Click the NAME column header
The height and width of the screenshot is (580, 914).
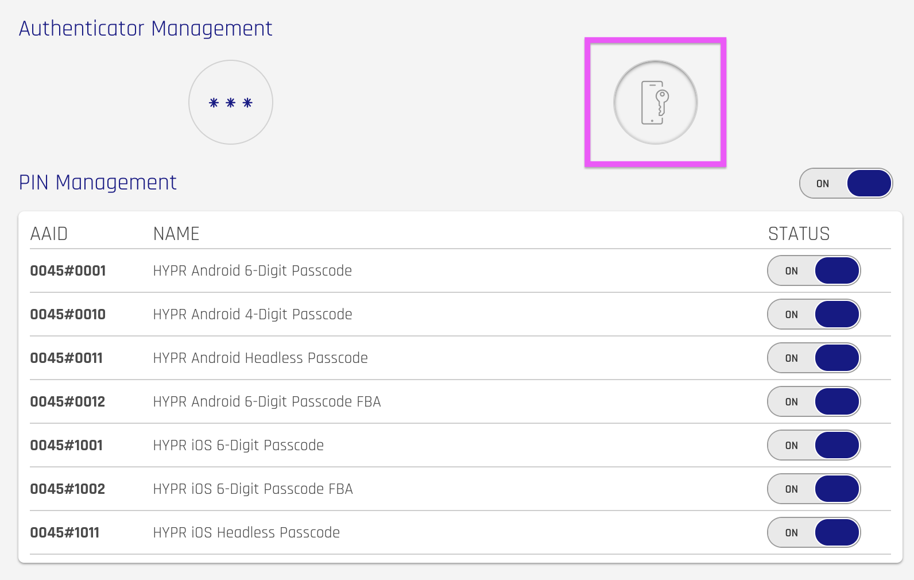tap(176, 234)
